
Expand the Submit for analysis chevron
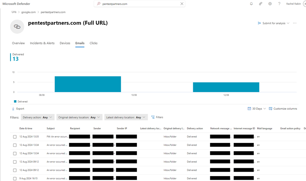click(288, 23)
